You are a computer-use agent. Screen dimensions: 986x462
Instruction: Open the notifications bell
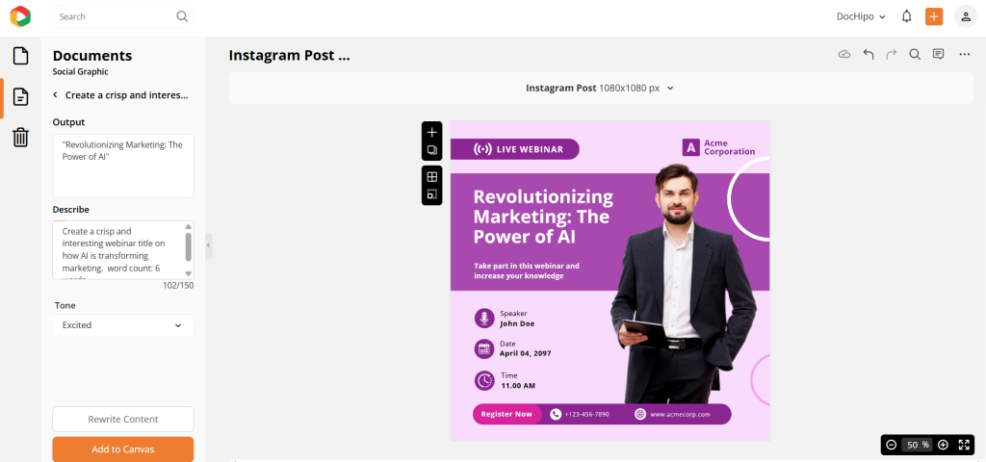pos(906,16)
